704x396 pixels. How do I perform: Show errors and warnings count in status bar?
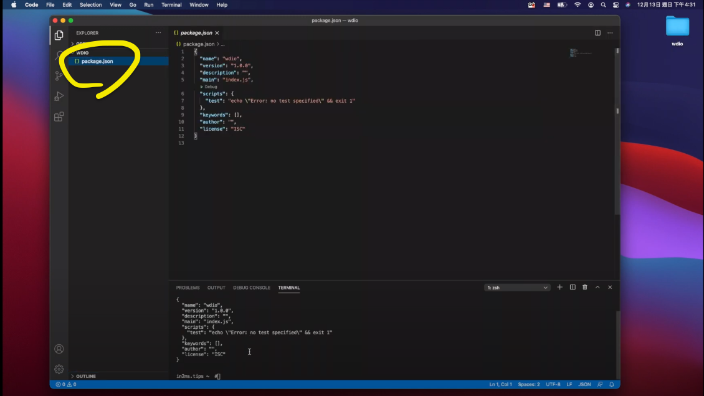66,384
